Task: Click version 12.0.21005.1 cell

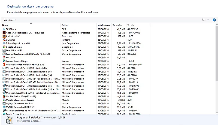Action: (133, 89)
